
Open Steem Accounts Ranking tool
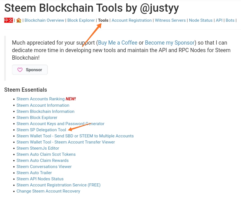(x=40, y=99)
